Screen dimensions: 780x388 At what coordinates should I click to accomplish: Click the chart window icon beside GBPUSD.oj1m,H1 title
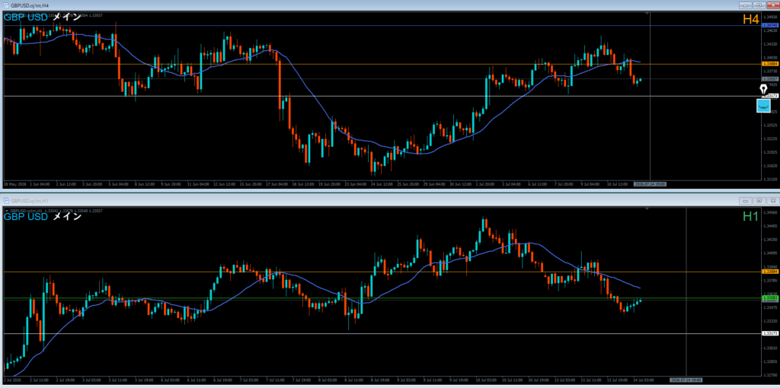[6, 201]
